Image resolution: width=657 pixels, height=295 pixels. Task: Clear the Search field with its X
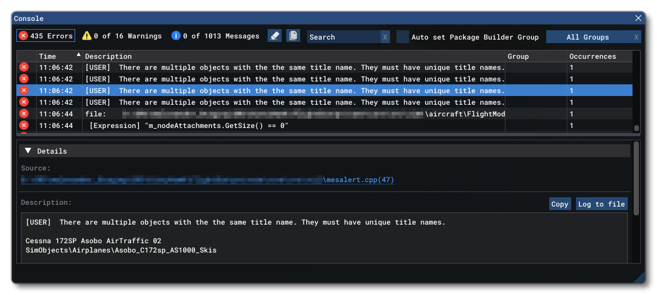[x=385, y=37]
